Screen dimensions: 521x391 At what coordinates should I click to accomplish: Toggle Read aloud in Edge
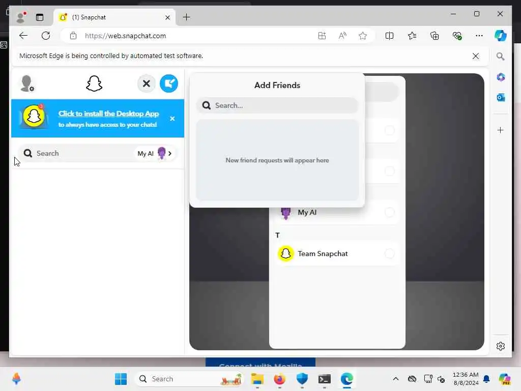coord(342,36)
